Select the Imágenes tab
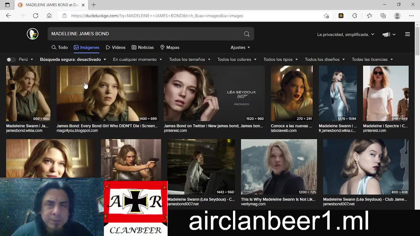 click(x=87, y=48)
